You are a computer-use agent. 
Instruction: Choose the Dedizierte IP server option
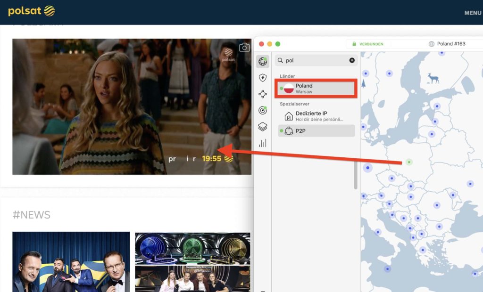pyautogui.click(x=316, y=116)
